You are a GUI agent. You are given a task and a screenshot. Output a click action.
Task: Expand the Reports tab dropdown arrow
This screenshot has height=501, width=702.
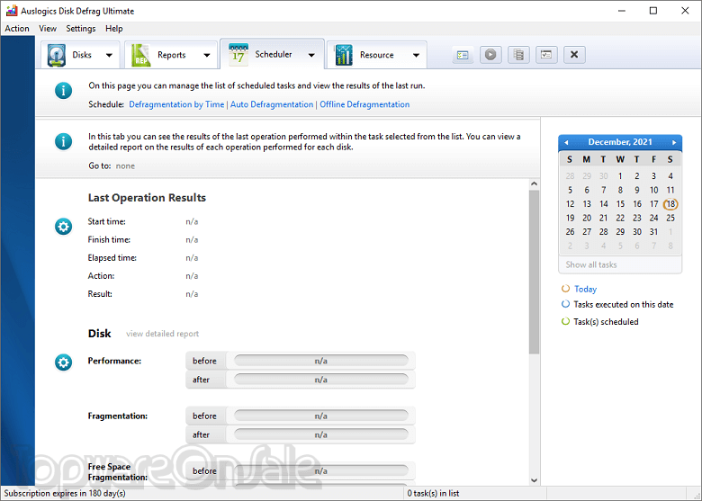click(x=206, y=56)
